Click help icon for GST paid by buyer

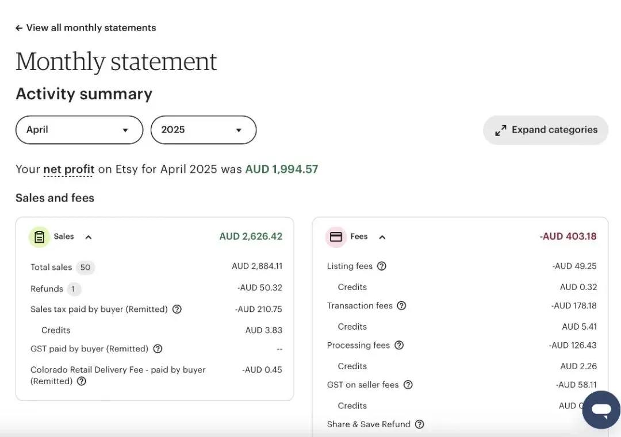click(158, 349)
